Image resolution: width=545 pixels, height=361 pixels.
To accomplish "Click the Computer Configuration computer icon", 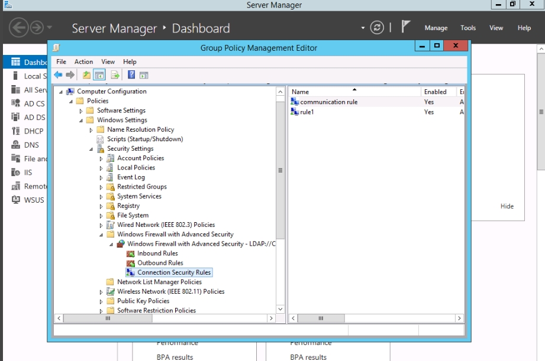I will coord(70,92).
